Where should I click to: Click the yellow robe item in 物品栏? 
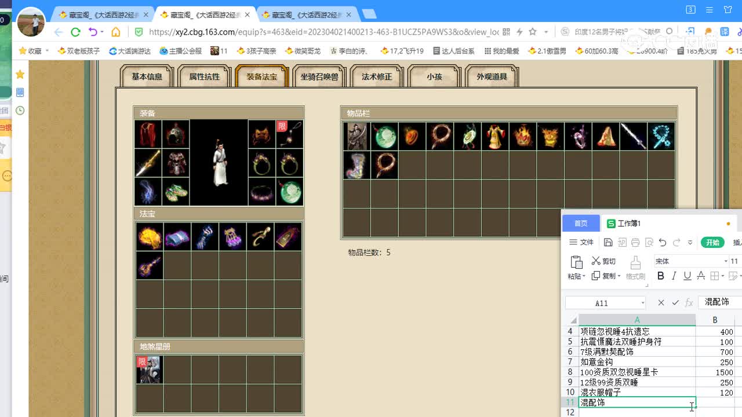pyautogui.click(x=494, y=136)
